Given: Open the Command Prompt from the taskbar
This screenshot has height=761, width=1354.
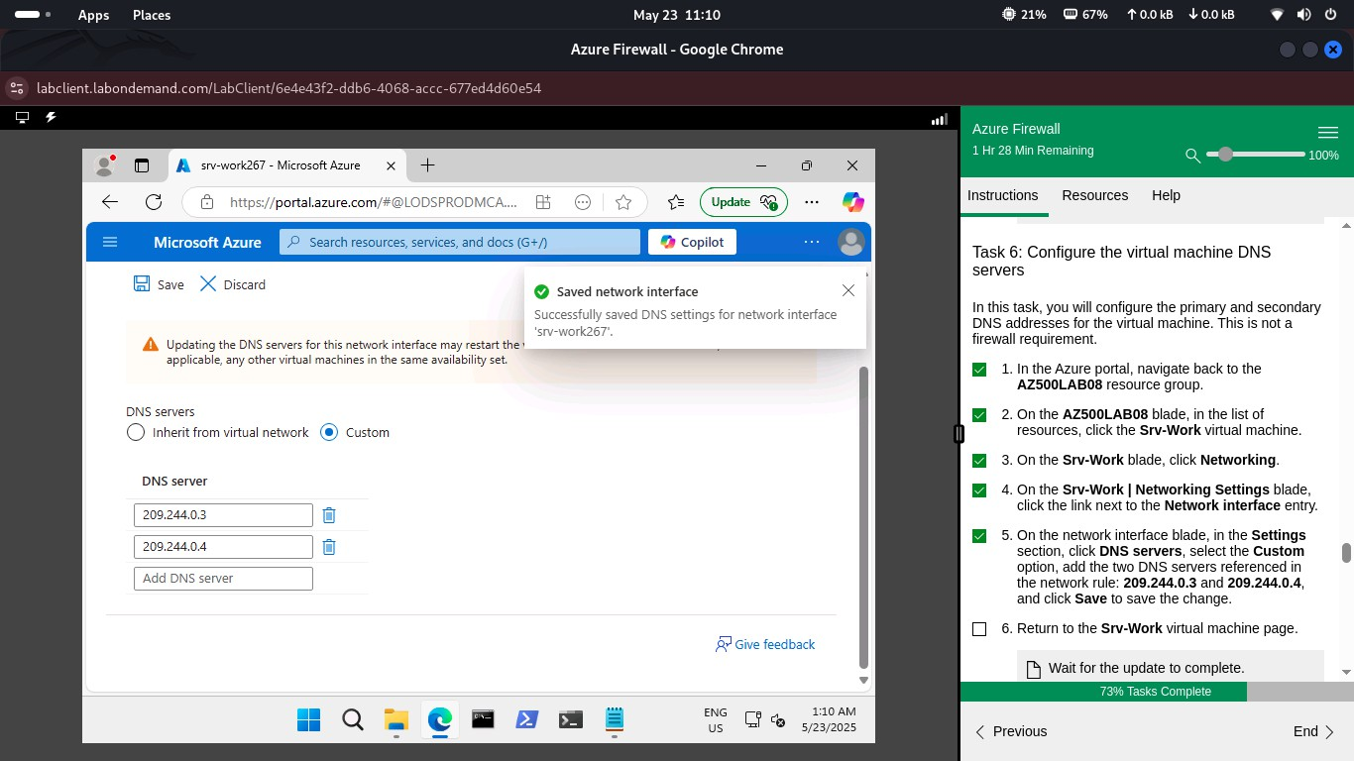Looking at the screenshot, I should click(483, 719).
